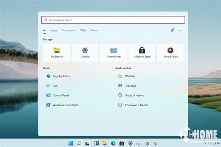Click the search feedback/account icon
This screenshot has width=221, height=147.
pyautogui.click(x=172, y=30)
